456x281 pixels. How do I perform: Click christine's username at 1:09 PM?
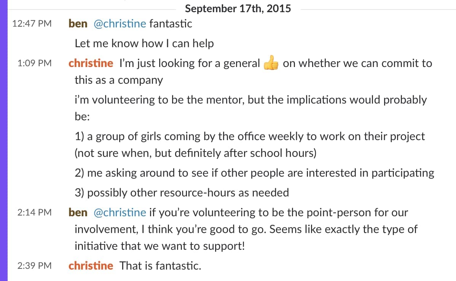click(x=91, y=63)
